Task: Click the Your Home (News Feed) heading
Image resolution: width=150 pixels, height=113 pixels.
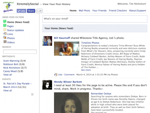Action: pyautogui.click(x=59, y=28)
